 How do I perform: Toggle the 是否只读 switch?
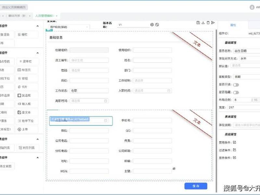236,85
